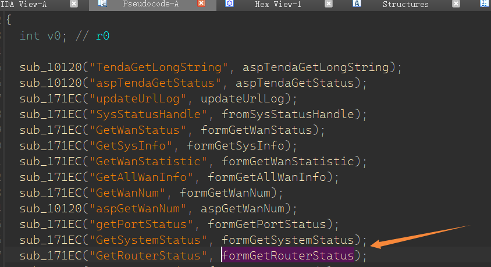
Task: Click the highlighted formGetRouterStatus identifier
Action: 288,255
